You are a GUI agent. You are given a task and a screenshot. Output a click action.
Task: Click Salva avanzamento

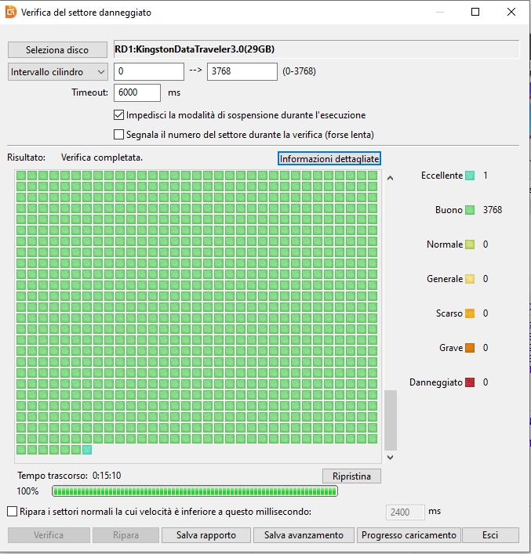pos(304,535)
